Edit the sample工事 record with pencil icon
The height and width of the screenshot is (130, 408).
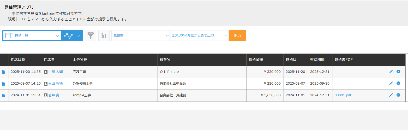[391, 95]
